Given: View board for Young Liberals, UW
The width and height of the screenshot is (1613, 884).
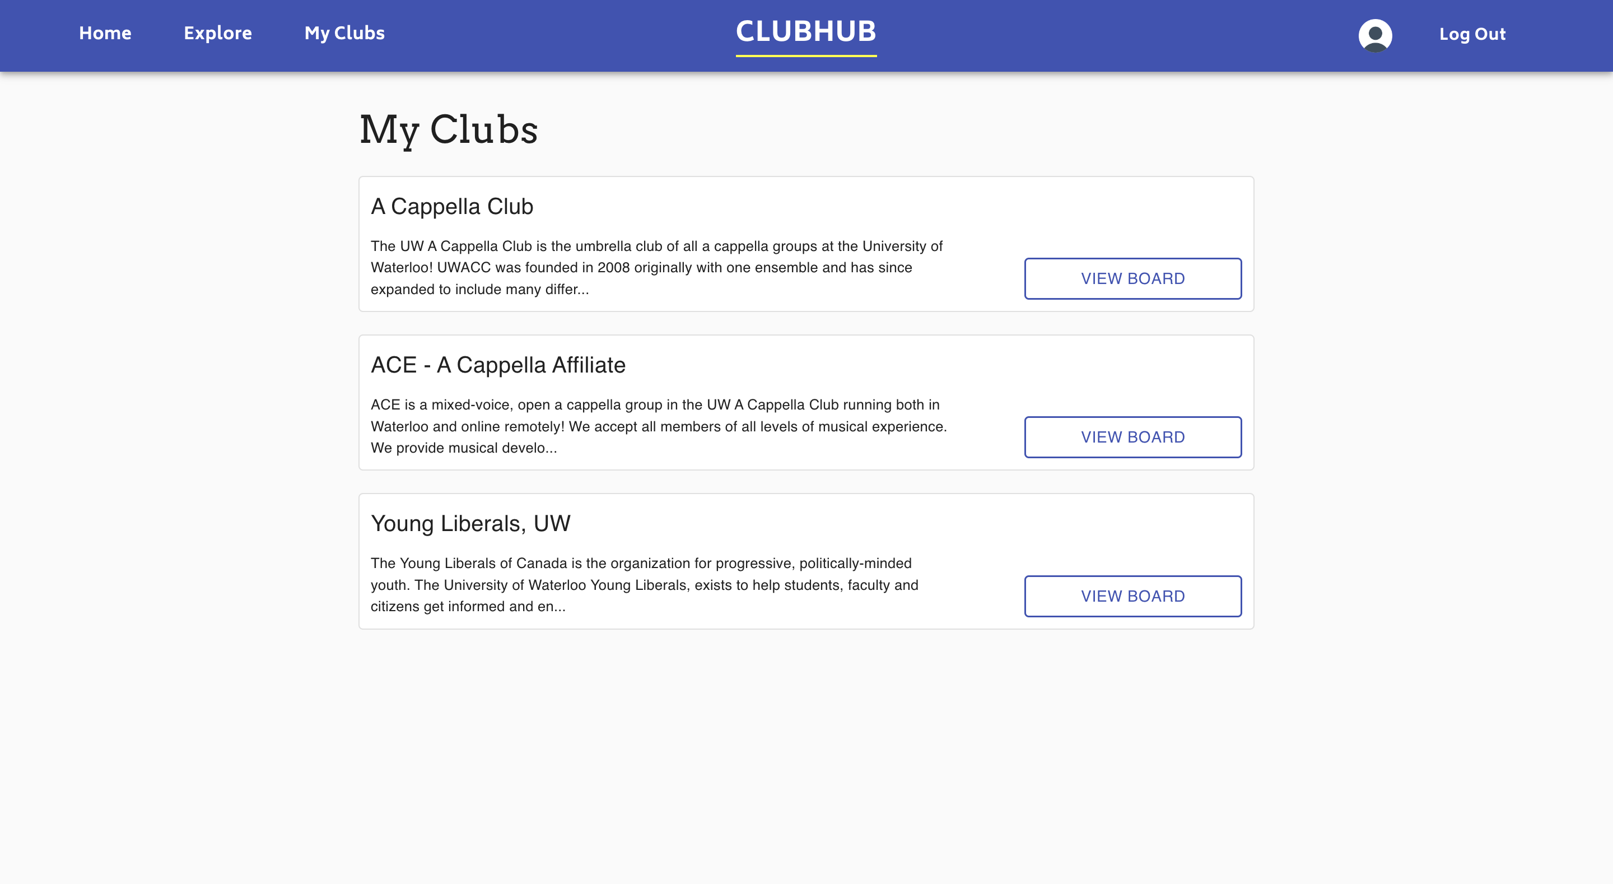Looking at the screenshot, I should pos(1132,596).
